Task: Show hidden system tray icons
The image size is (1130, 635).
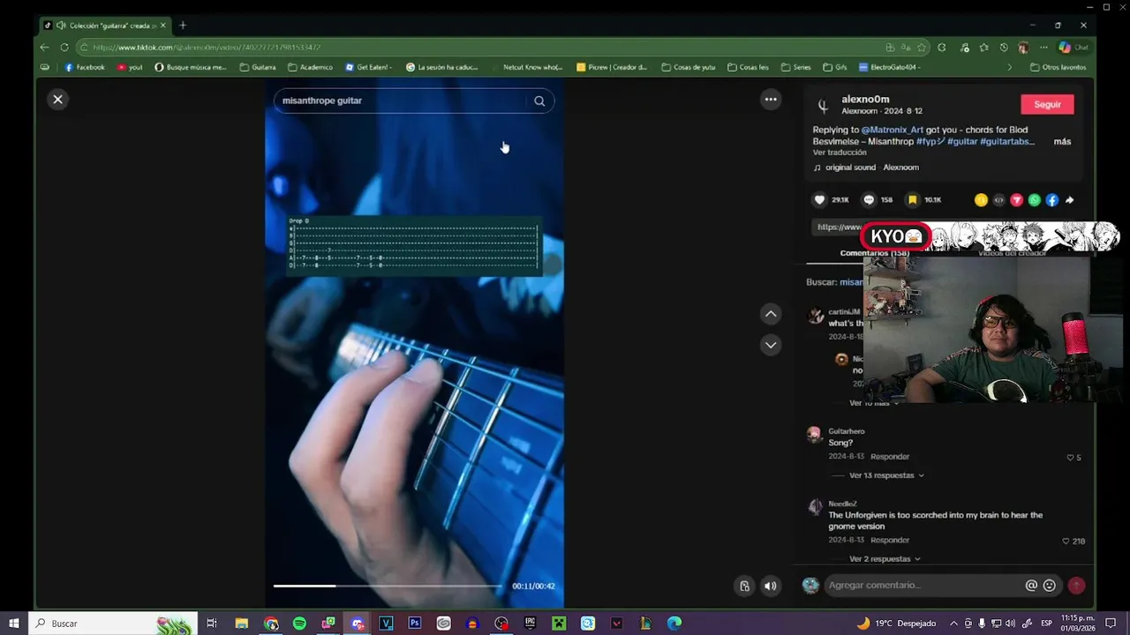Action: [x=953, y=624]
